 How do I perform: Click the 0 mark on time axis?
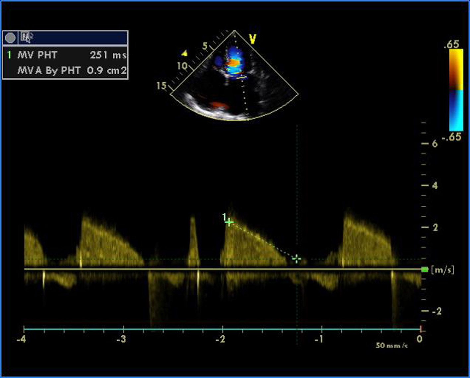coord(420,339)
